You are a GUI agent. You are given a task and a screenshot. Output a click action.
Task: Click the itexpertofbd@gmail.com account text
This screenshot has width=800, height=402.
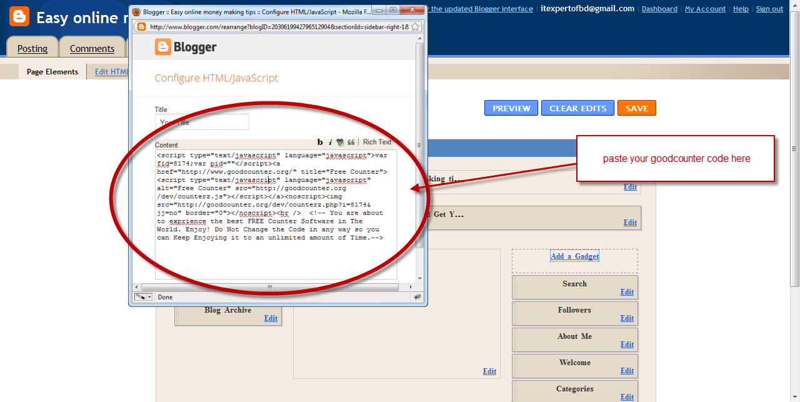click(587, 9)
